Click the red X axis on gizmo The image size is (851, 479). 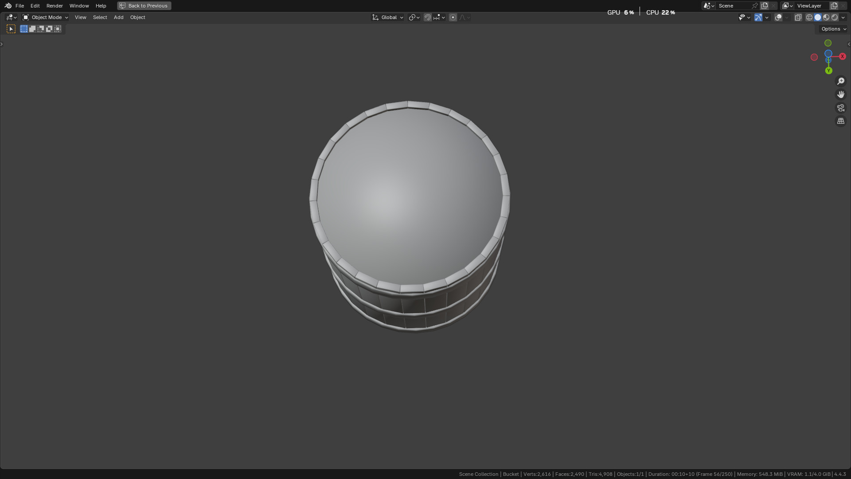click(x=842, y=56)
